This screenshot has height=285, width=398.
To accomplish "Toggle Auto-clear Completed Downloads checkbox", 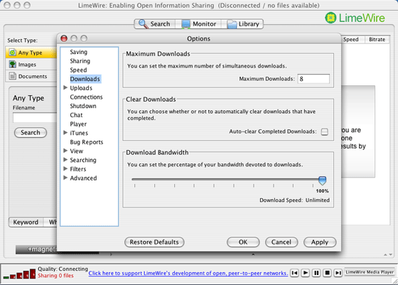I will pos(324,131).
